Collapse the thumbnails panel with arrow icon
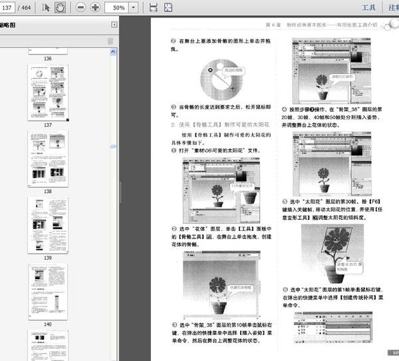This screenshot has height=361, width=399. click(114, 25)
